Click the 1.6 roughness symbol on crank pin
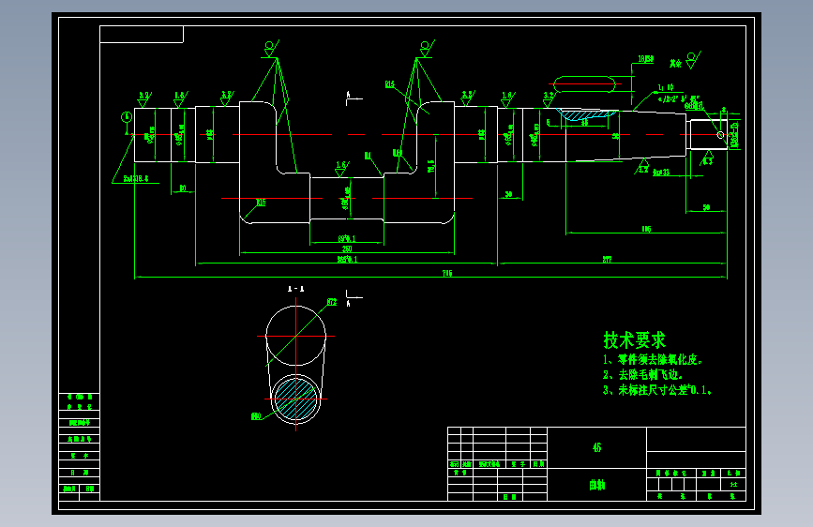The image size is (813, 527). 341,168
